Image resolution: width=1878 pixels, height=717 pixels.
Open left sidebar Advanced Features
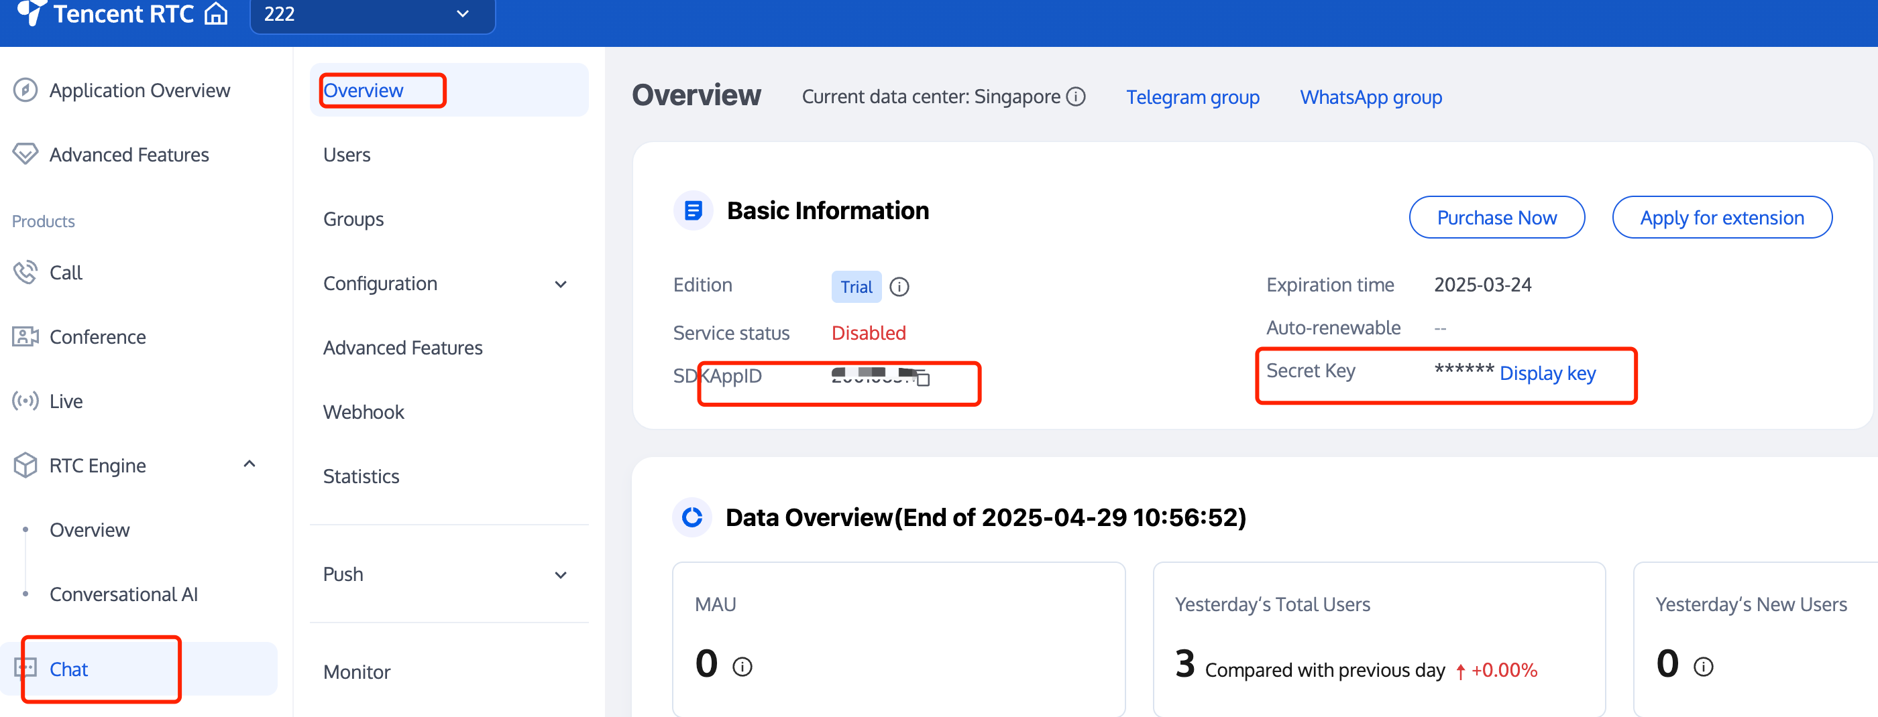point(129,155)
